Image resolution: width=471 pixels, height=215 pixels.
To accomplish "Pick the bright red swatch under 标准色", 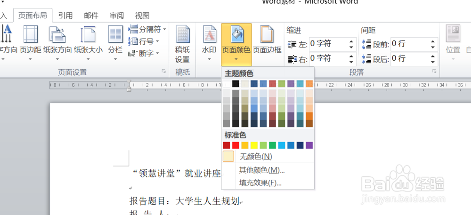I will point(236,145).
